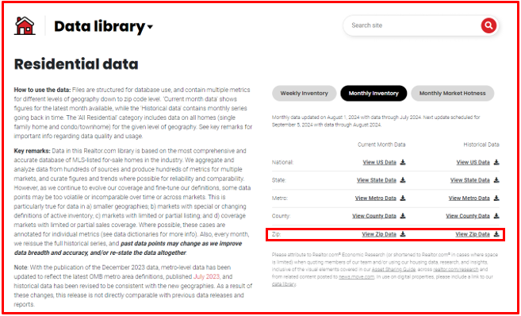Open National current month View US Data link
The height and width of the screenshot is (316, 521).
click(x=380, y=162)
